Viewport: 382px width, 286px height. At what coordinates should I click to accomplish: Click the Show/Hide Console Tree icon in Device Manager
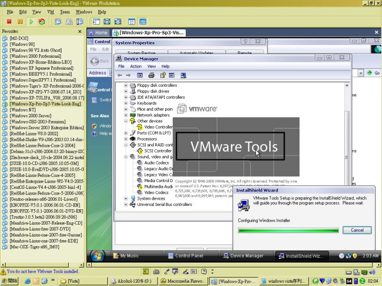(140, 75)
